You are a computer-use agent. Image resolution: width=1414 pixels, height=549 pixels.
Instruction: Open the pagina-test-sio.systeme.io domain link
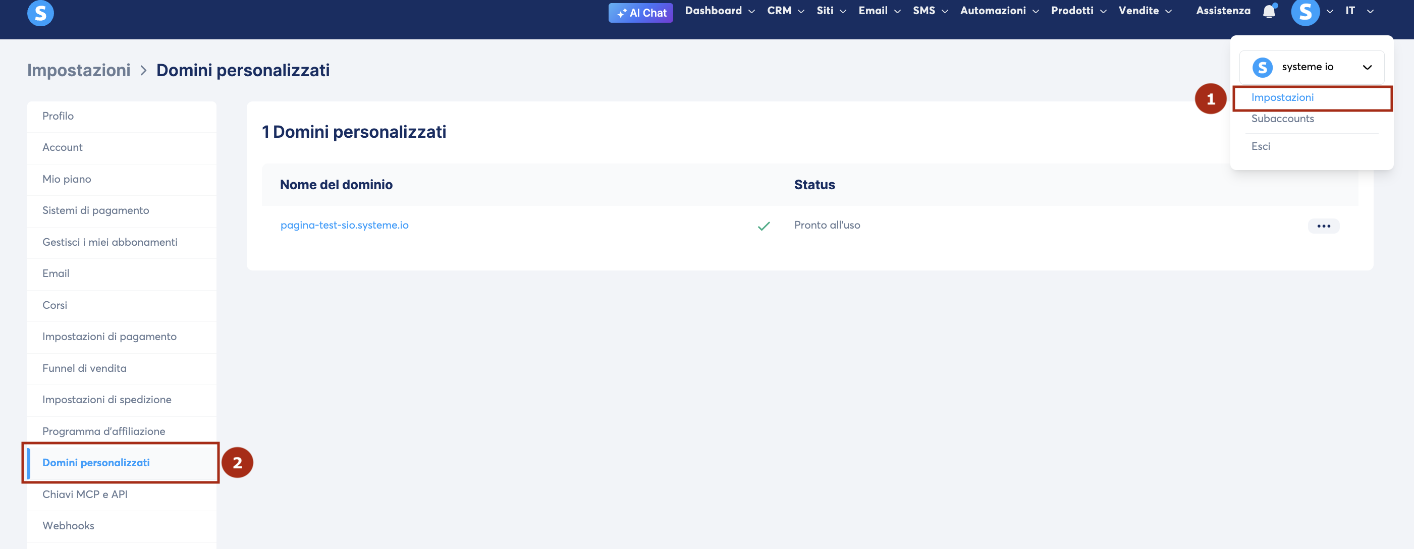click(x=344, y=225)
